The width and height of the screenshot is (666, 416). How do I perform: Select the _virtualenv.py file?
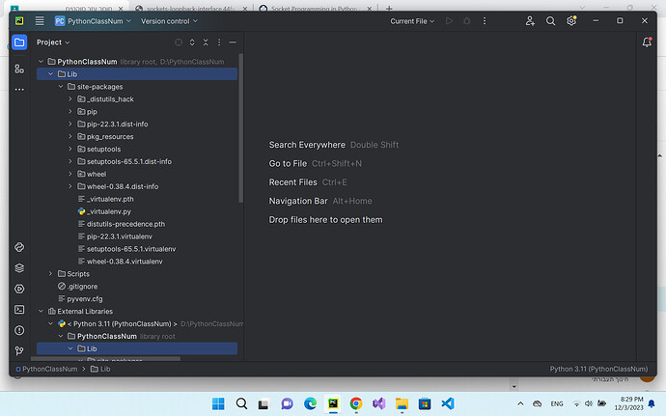click(x=137, y=211)
